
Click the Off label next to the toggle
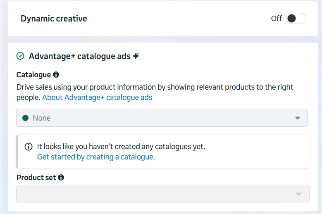pos(277,19)
